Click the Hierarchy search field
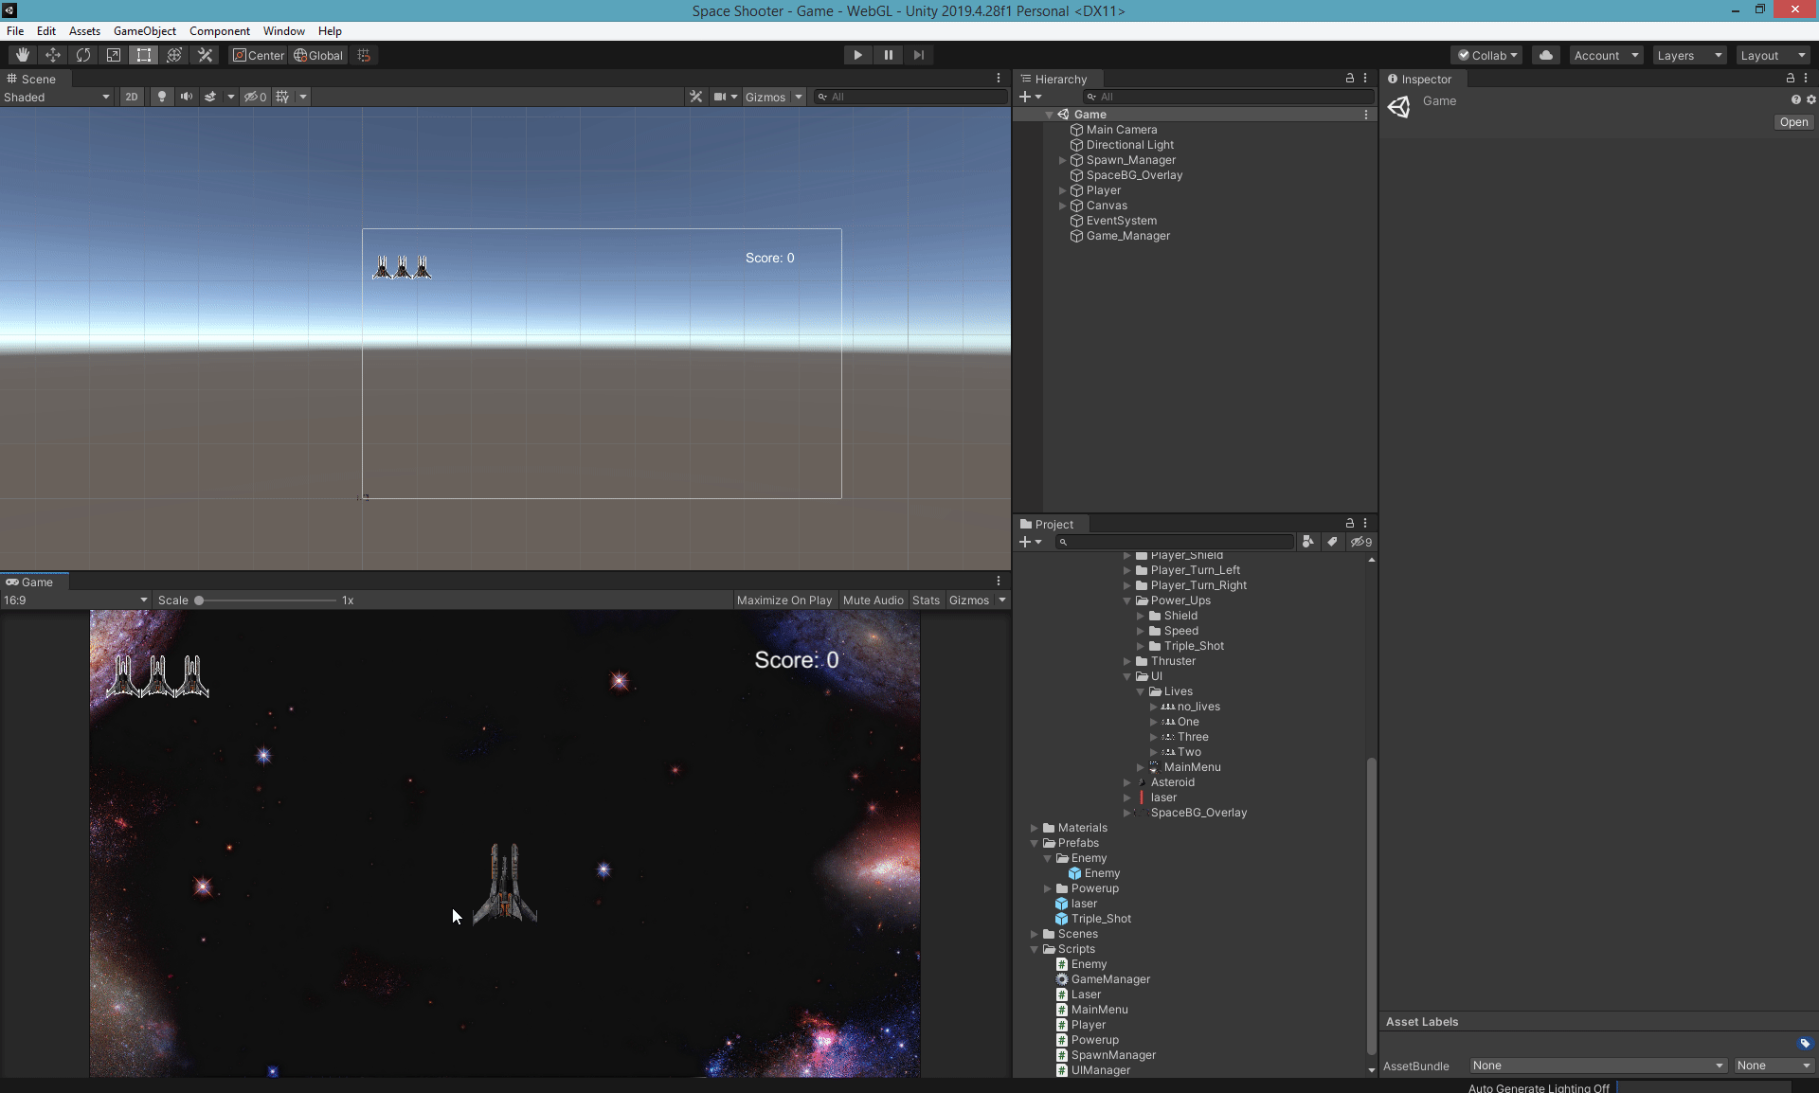The height and width of the screenshot is (1093, 1819). pyautogui.click(x=1232, y=97)
